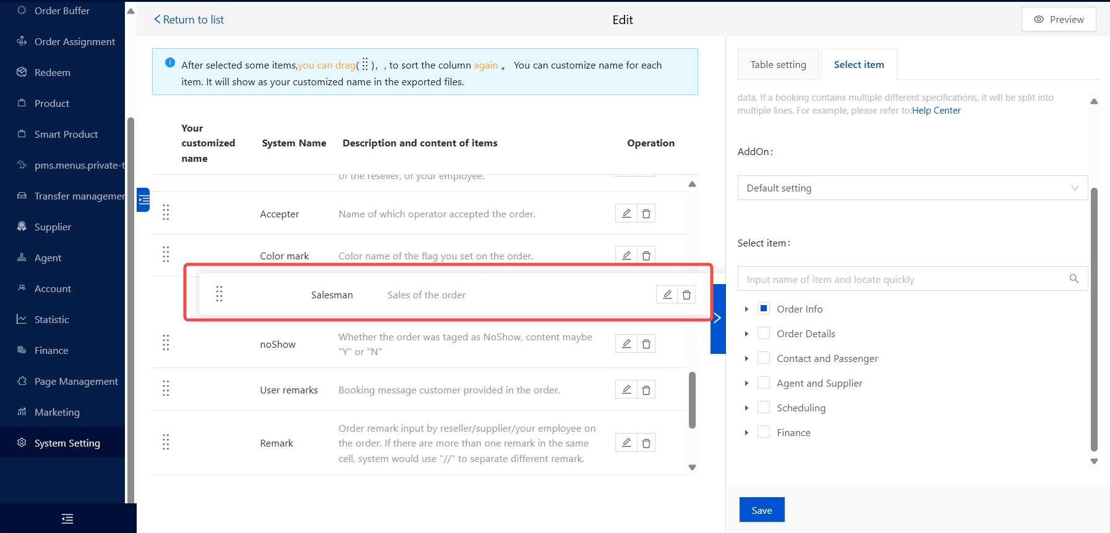Delete the Accepter row with trash icon
The height and width of the screenshot is (533, 1110).
[646, 214]
